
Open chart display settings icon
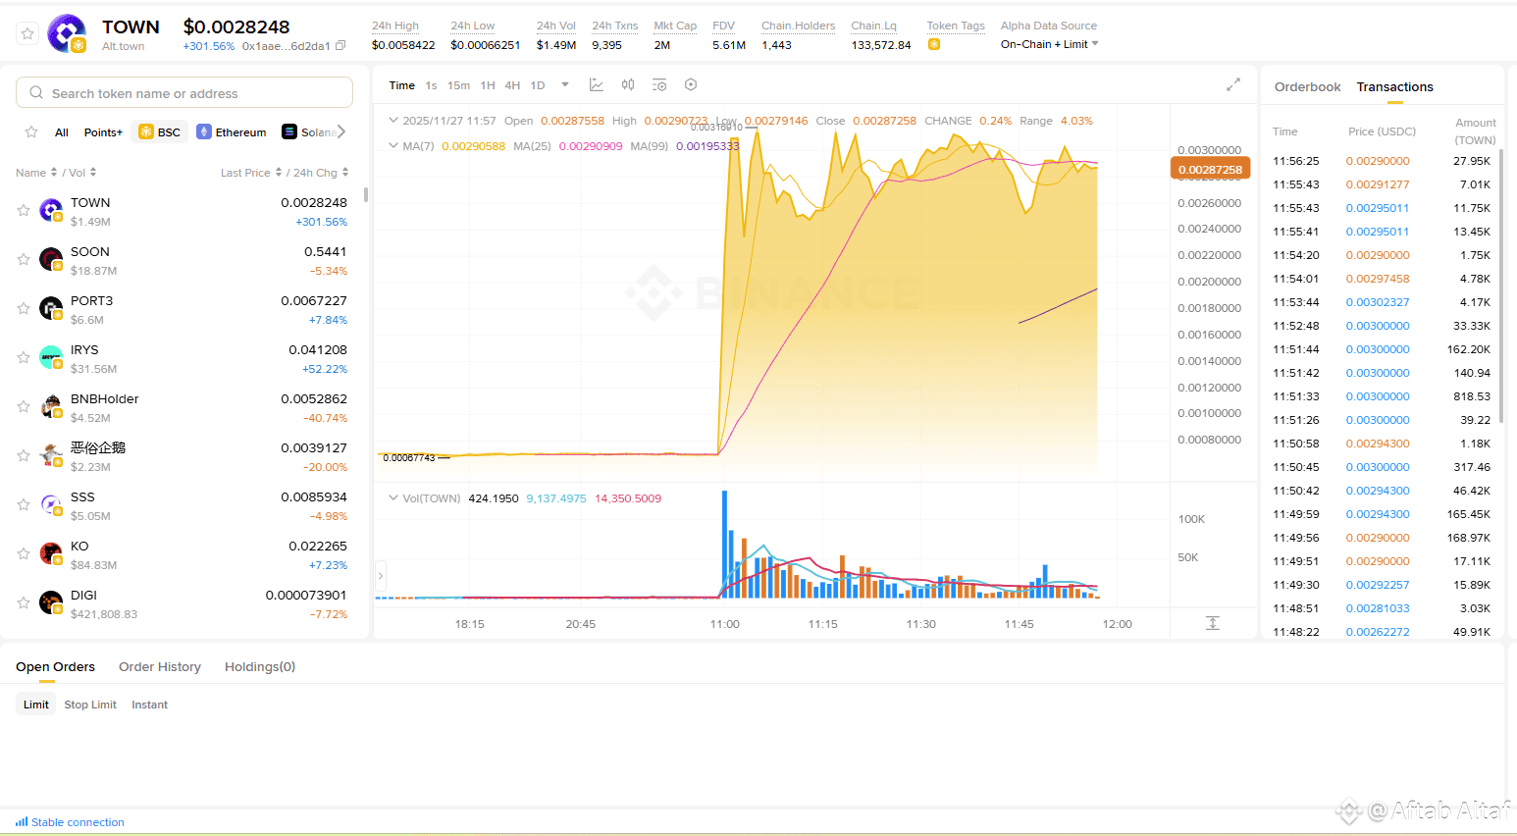[x=659, y=85]
